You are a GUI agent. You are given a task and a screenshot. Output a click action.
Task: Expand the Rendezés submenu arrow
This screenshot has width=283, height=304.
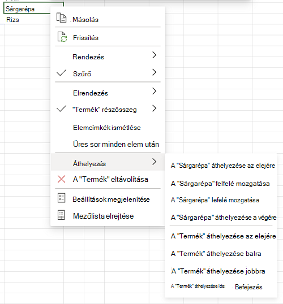pos(154,55)
